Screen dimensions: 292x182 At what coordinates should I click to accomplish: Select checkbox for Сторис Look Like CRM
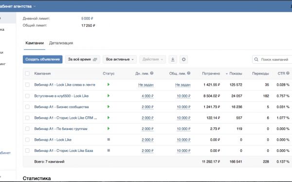(27, 118)
